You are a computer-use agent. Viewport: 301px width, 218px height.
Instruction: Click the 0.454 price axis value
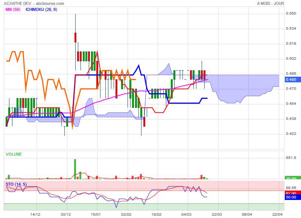tap(291, 104)
